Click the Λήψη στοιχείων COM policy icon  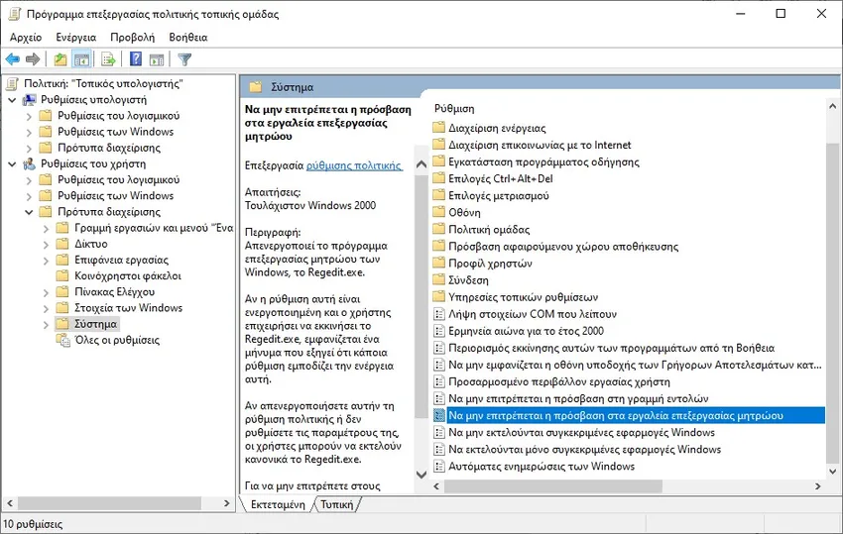[x=439, y=314]
